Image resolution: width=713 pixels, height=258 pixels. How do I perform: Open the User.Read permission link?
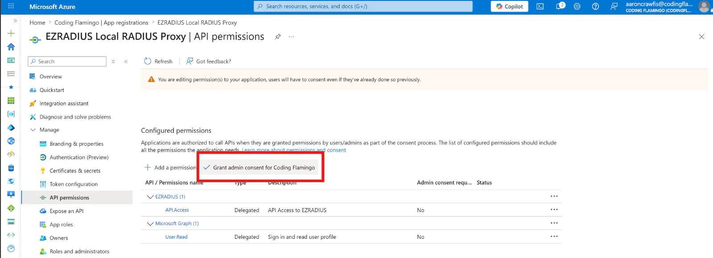coord(176,237)
